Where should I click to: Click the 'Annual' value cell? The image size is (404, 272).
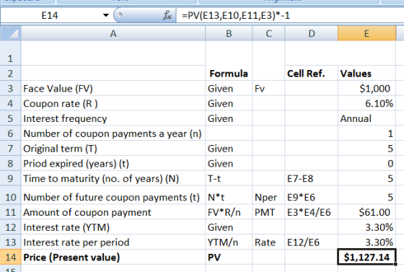[366, 118]
